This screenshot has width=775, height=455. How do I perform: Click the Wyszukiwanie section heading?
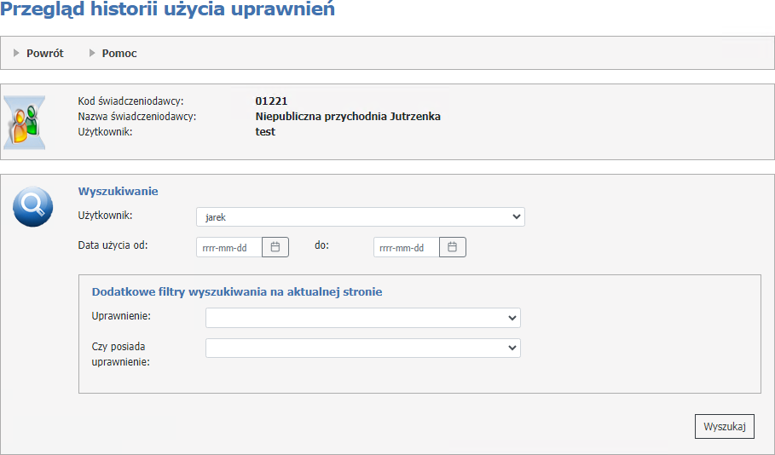(x=118, y=191)
